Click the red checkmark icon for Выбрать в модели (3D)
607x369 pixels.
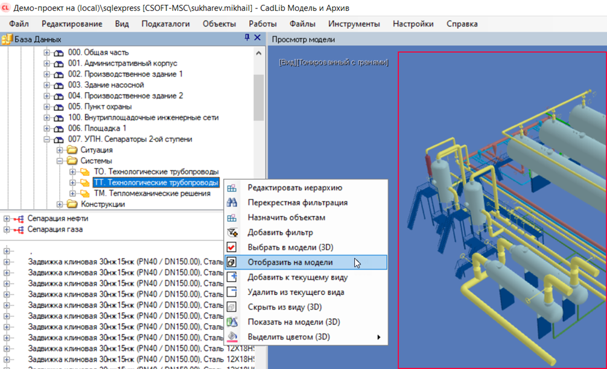(232, 247)
